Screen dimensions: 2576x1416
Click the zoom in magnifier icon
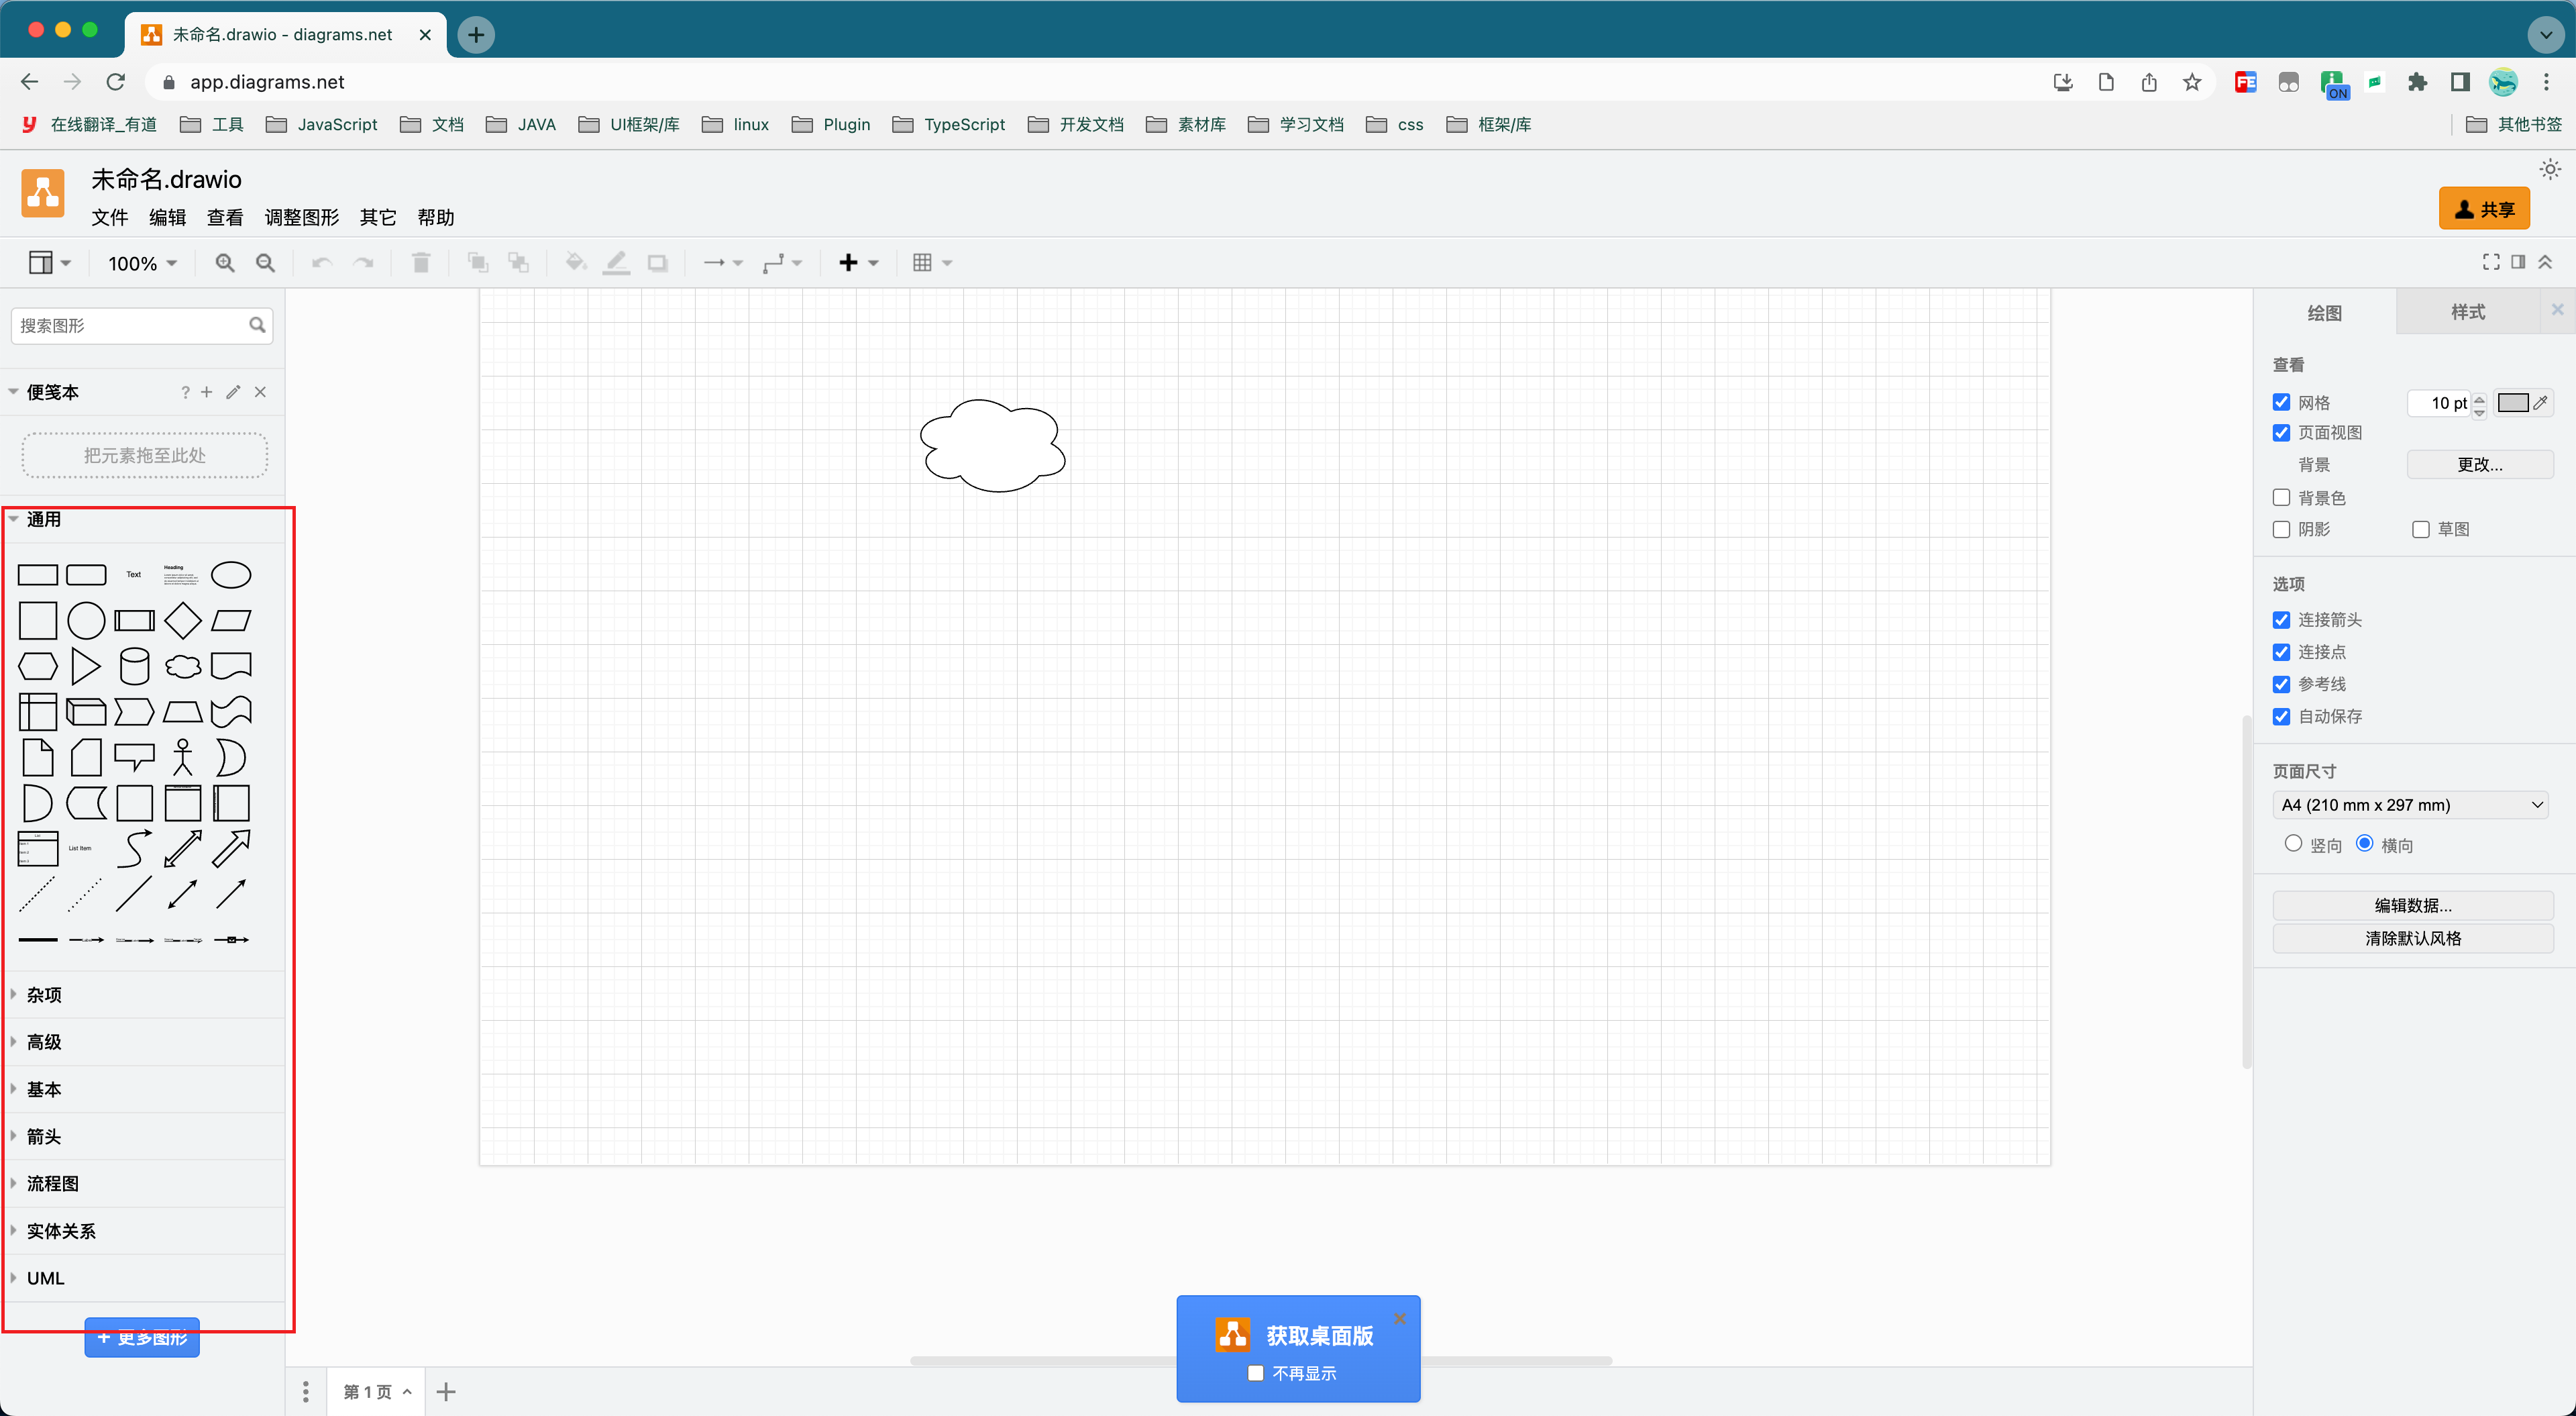pyautogui.click(x=225, y=262)
